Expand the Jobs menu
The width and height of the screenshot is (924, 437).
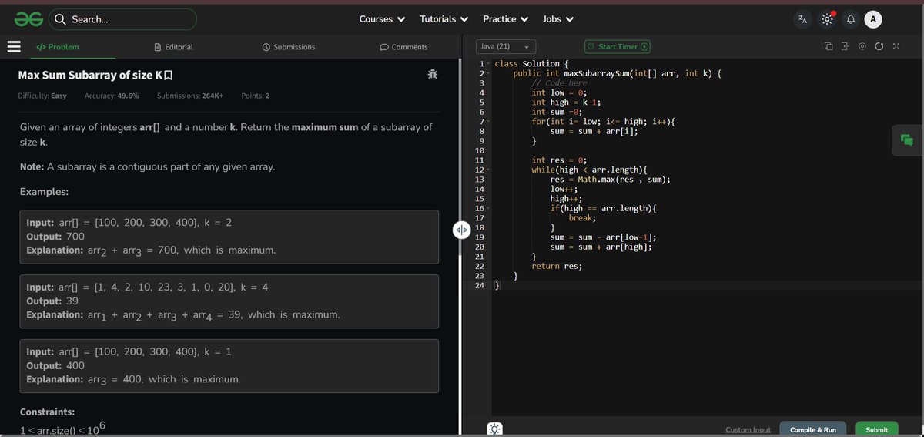click(558, 19)
